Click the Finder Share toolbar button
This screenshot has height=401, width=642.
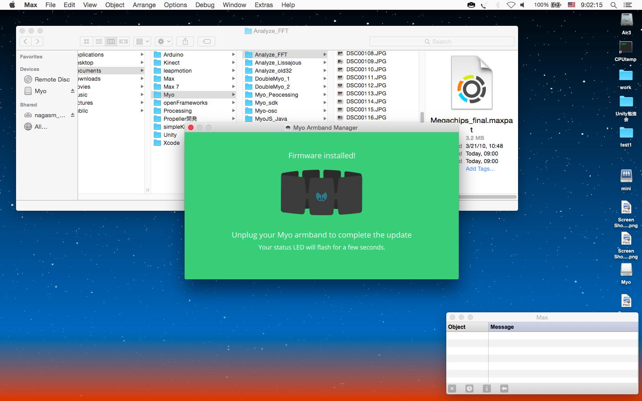pyautogui.click(x=185, y=41)
